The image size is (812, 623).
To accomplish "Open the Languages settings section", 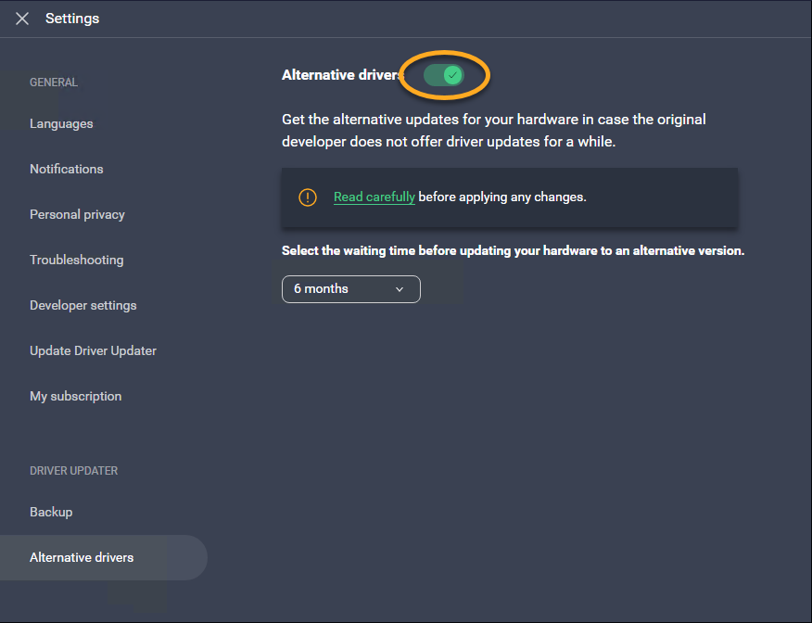I will click(x=61, y=124).
